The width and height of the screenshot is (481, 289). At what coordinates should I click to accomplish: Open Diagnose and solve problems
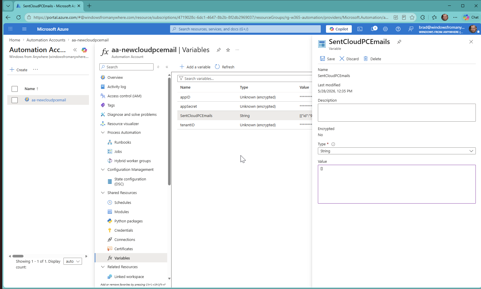[132, 114]
